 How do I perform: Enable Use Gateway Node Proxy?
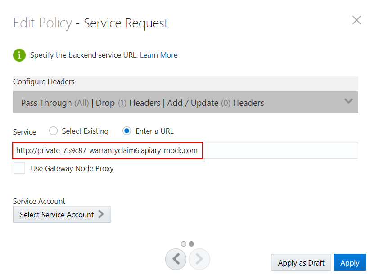[19, 168]
